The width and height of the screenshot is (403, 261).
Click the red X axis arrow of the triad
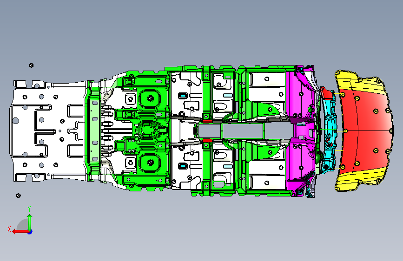[20, 232]
